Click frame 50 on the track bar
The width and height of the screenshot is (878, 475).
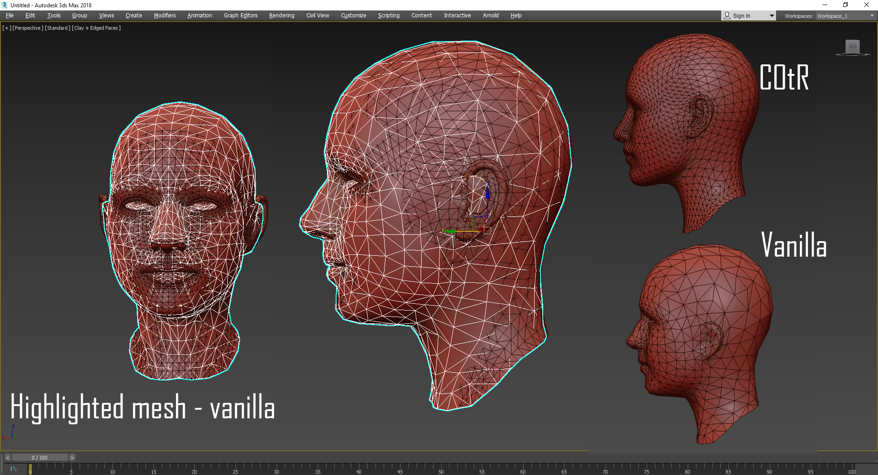click(440, 469)
